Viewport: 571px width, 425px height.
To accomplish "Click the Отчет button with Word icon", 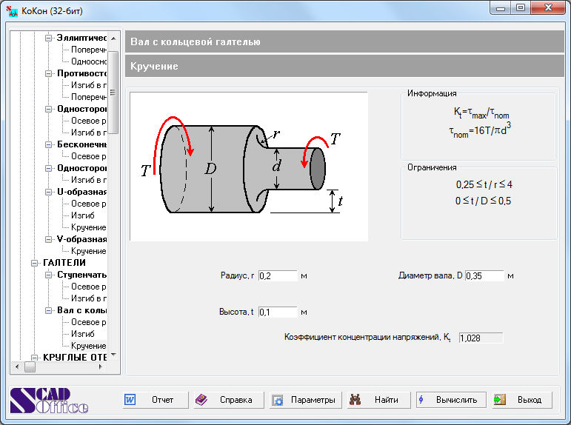I will tap(156, 400).
